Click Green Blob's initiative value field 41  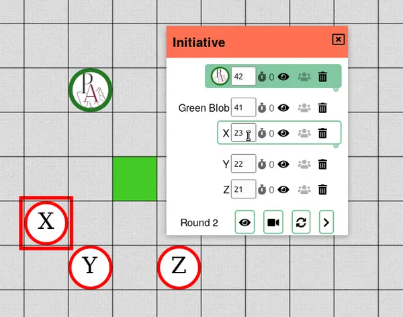(243, 107)
